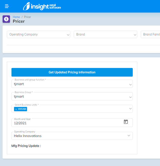Click the Month and Year field
This screenshot has width=160, height=166.
(x=72, y=123)
